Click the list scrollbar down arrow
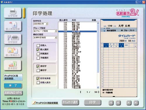The image size is (146, 110). 98,87
